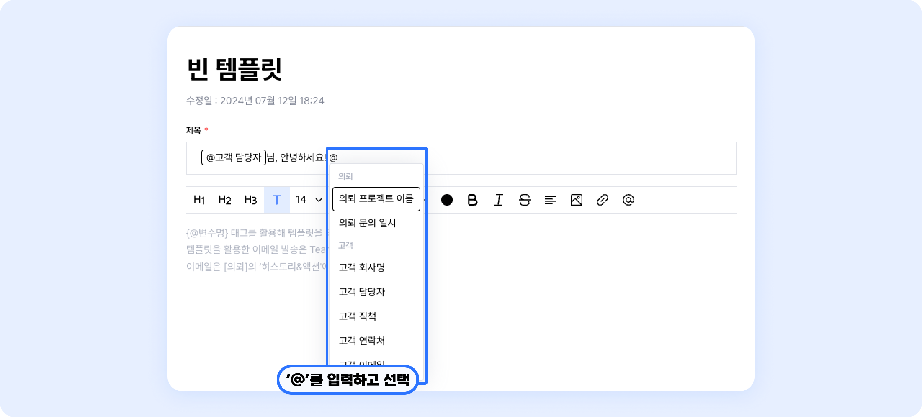922x417 pixels.
Task: Apply H3 heading style
Action: (x=251, y=200)
